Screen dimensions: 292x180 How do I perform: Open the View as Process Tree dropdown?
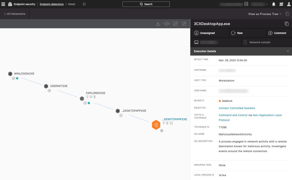[263, 14]
